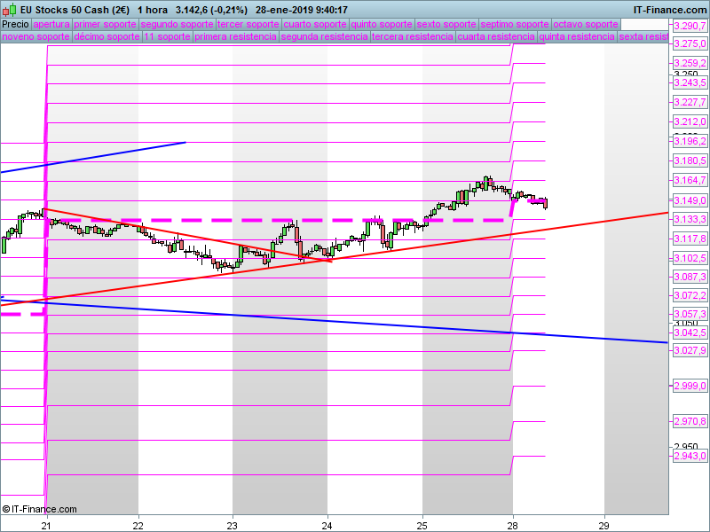Select the tercer soporte label
The width and height of the screenshot is (710, 532).
pos(248,25)
